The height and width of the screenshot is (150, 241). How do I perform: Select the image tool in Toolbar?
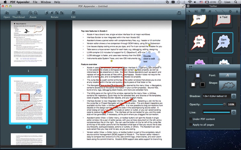point(196,11)
